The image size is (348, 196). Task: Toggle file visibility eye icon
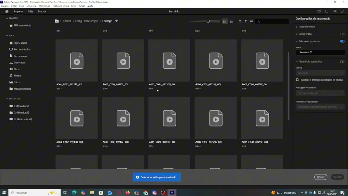tap(251, 21)
